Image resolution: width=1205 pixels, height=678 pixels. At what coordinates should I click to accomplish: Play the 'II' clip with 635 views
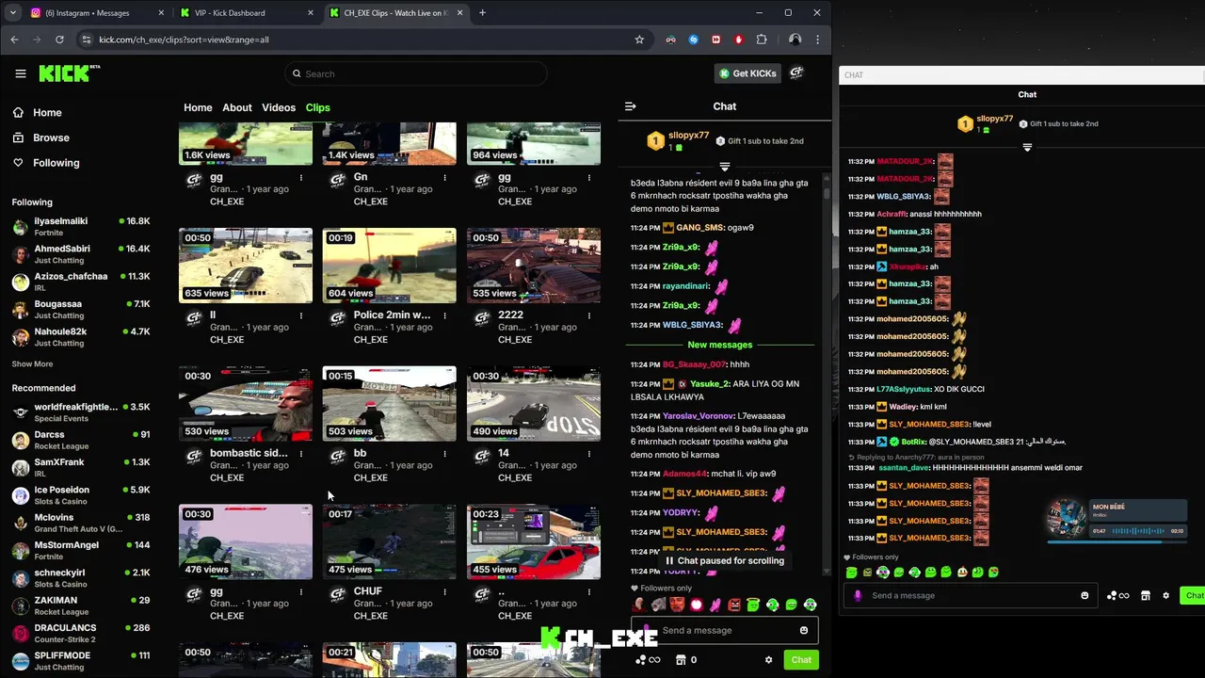coord(246,266)
